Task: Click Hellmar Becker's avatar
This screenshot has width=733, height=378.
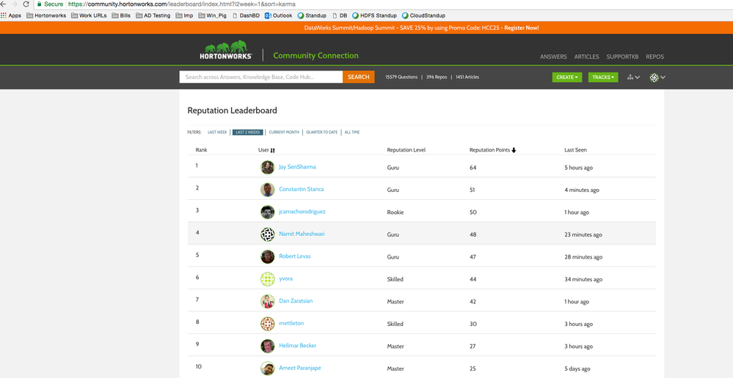Action: tap(267, 346)
